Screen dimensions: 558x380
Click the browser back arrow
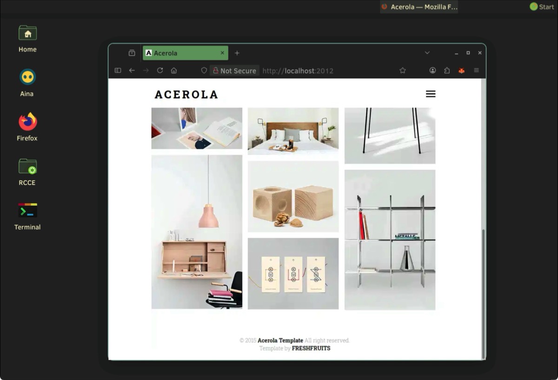point(132,71)
